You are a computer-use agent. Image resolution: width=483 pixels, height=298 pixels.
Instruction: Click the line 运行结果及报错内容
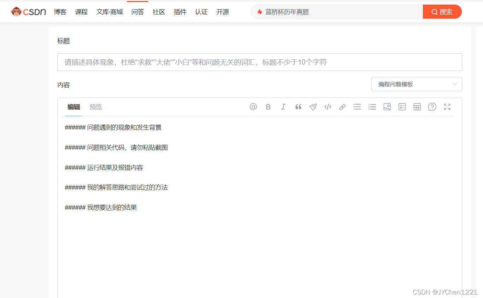(x=104, y=168)
